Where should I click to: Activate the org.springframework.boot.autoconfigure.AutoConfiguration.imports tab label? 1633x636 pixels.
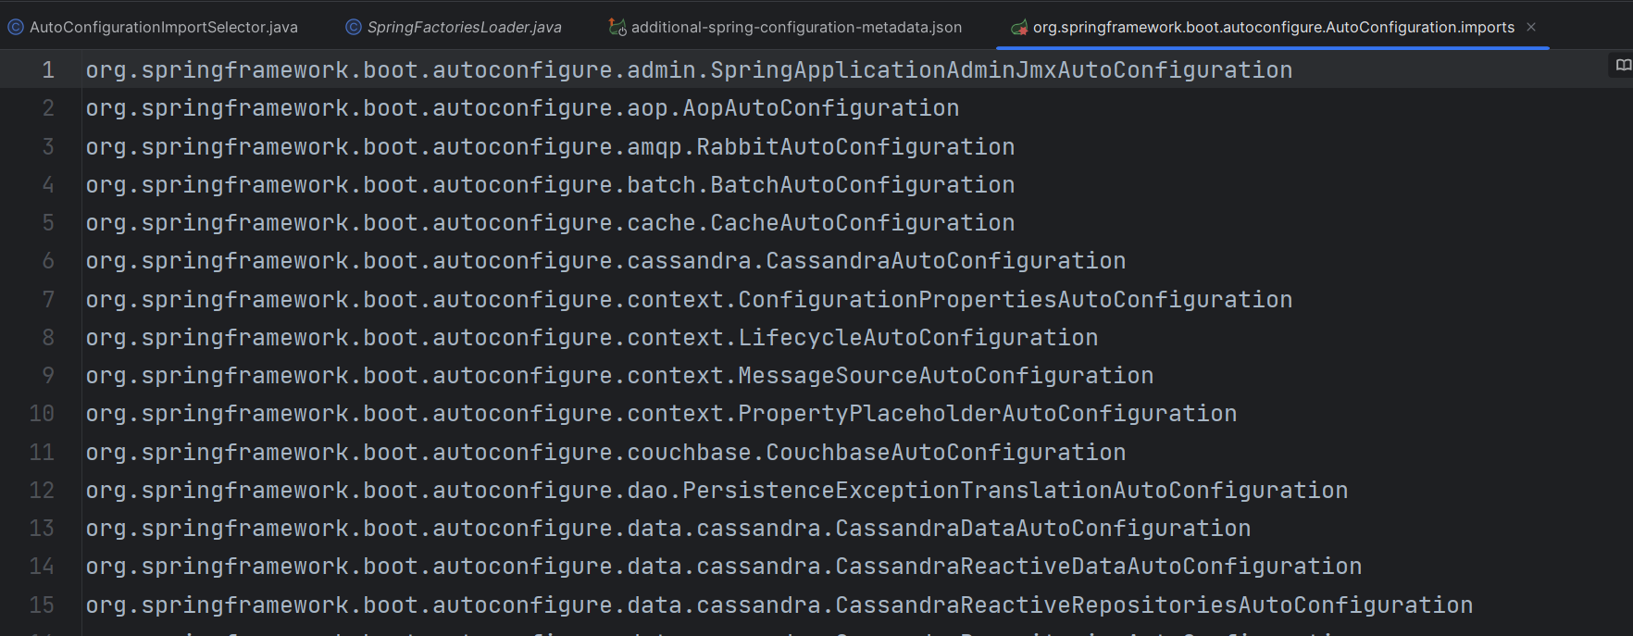[x=1273, y=27]
